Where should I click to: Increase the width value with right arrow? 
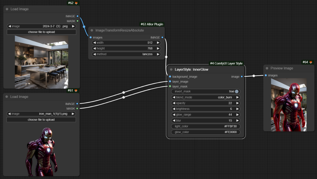point(158,43)
